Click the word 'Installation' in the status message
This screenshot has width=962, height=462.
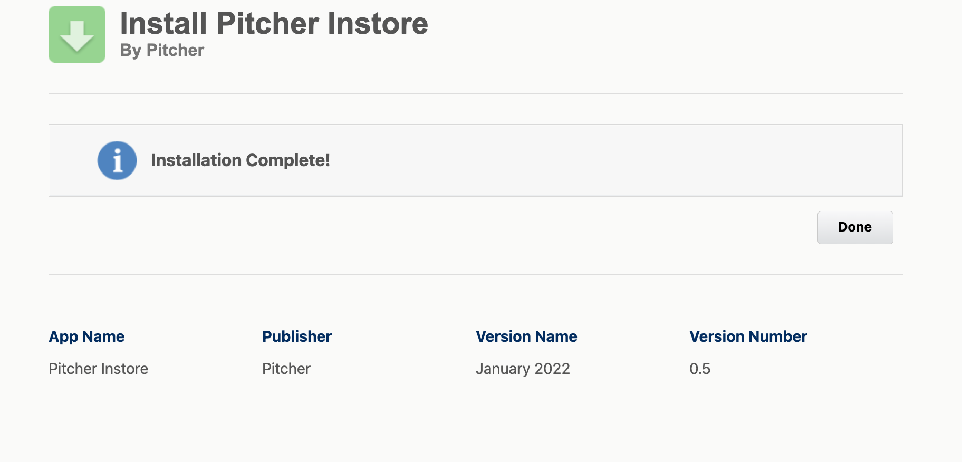[196, 160]
